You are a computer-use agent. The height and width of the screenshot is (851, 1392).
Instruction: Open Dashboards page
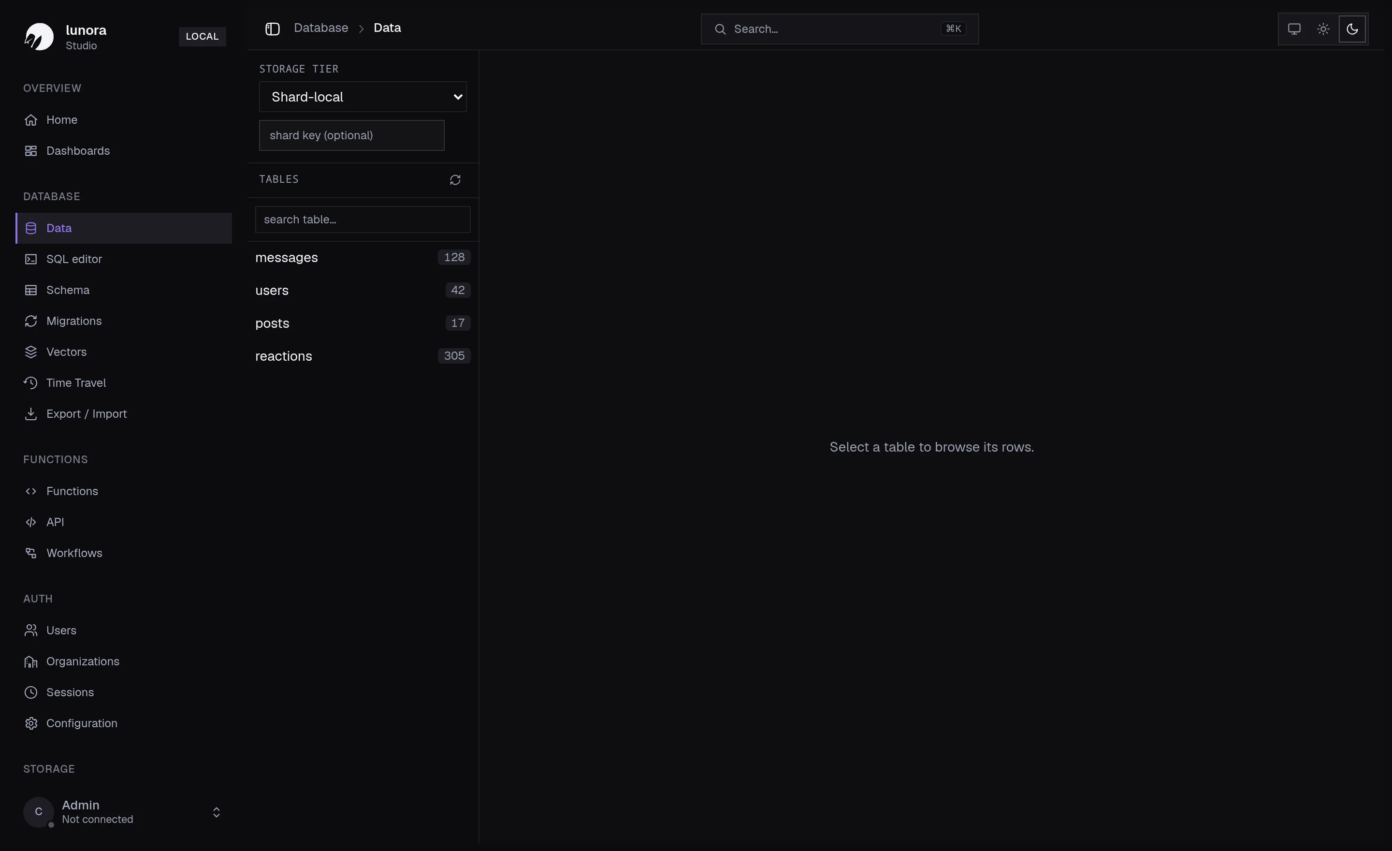[x=124, y=151]
